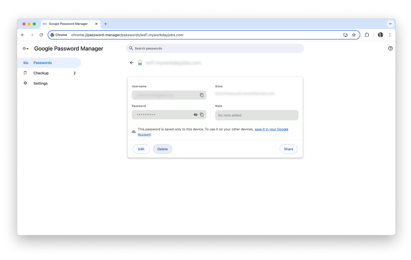Click the install/cast icon in address bar
This screenshot has width=411, height=260.
tap(345, 35)
